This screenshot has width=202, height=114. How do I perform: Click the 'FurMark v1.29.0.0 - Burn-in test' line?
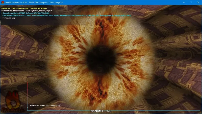tap(24, 8)
